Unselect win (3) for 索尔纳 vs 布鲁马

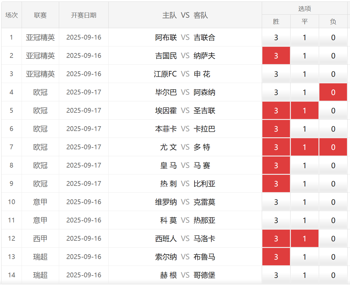[x=276, y=257]
